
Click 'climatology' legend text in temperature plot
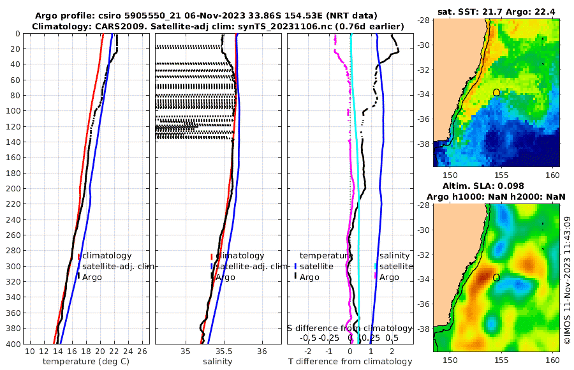[107, 256]
